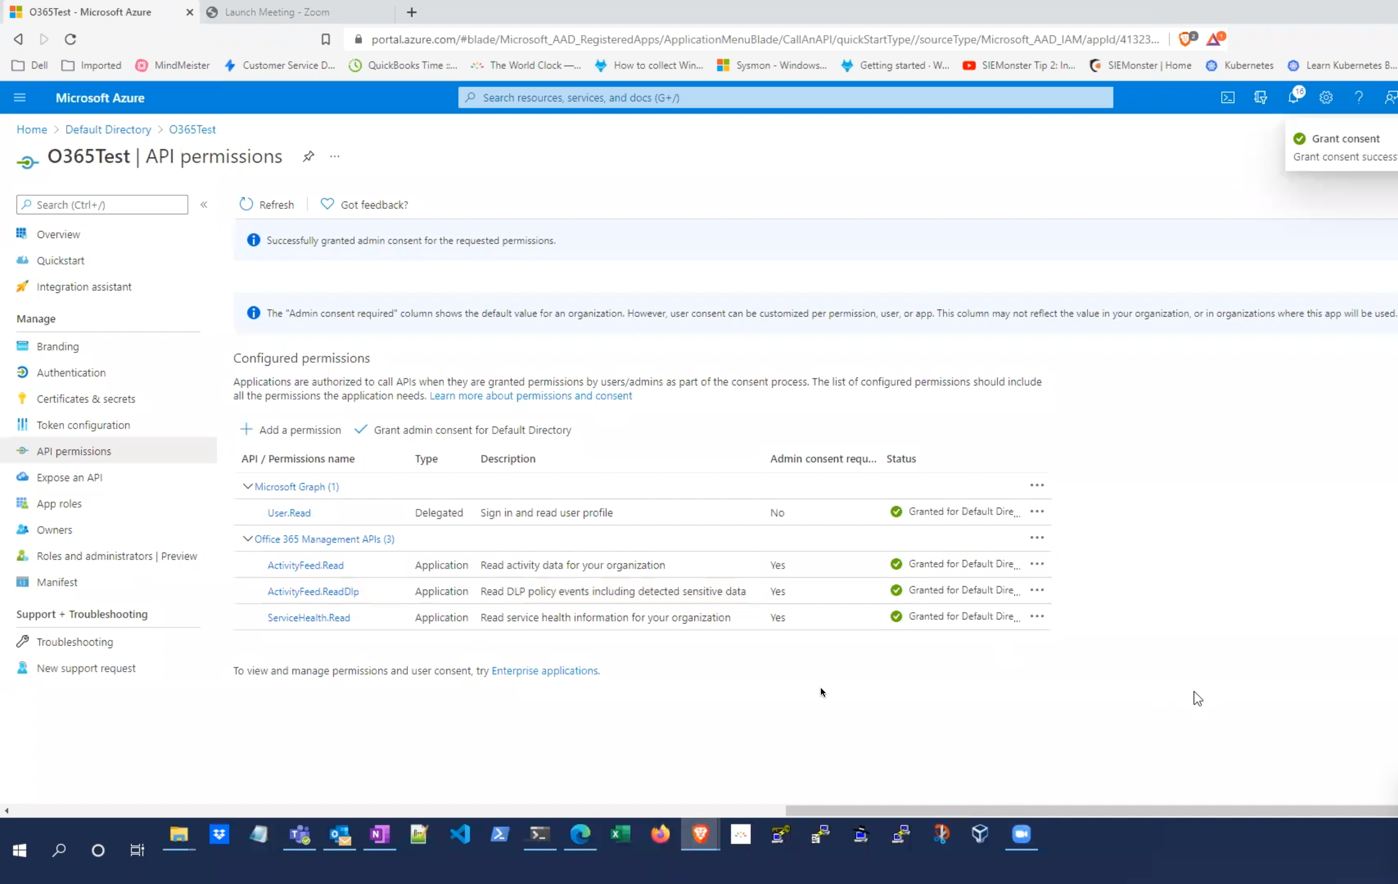Open the notifications bell
The height and width of the screenshot is (884, 1398).
(x=1293, y=98)
